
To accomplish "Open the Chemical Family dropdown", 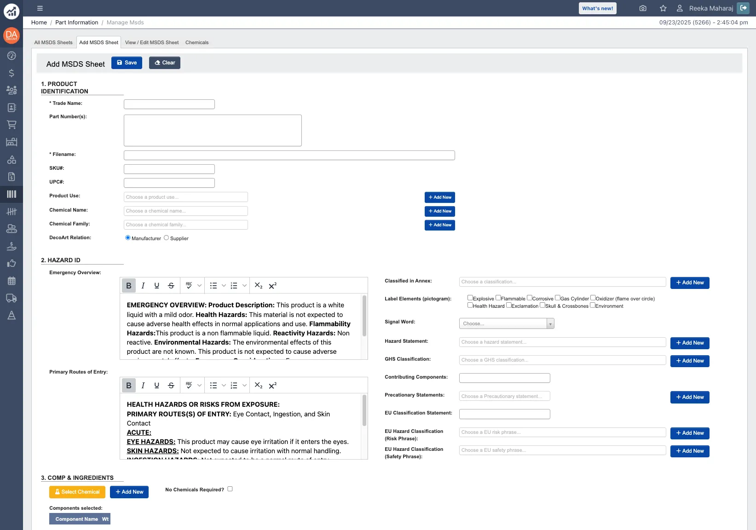I will tap(186, 225).
